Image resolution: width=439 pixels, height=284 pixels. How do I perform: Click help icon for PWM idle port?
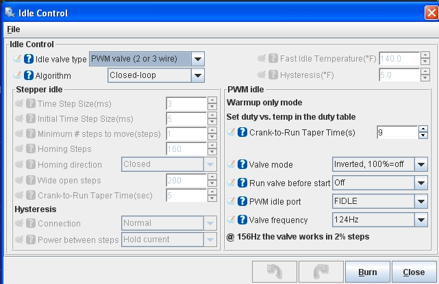[242, 201]
